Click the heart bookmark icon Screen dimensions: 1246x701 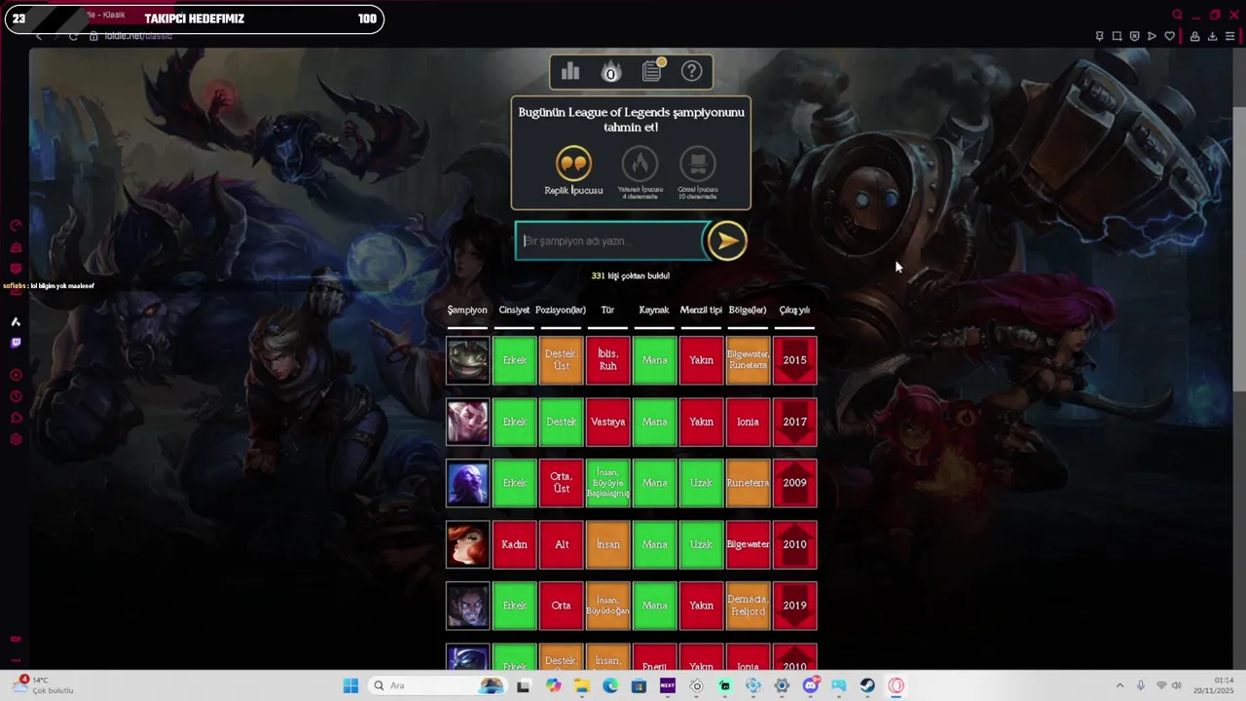click(1170, 36)
